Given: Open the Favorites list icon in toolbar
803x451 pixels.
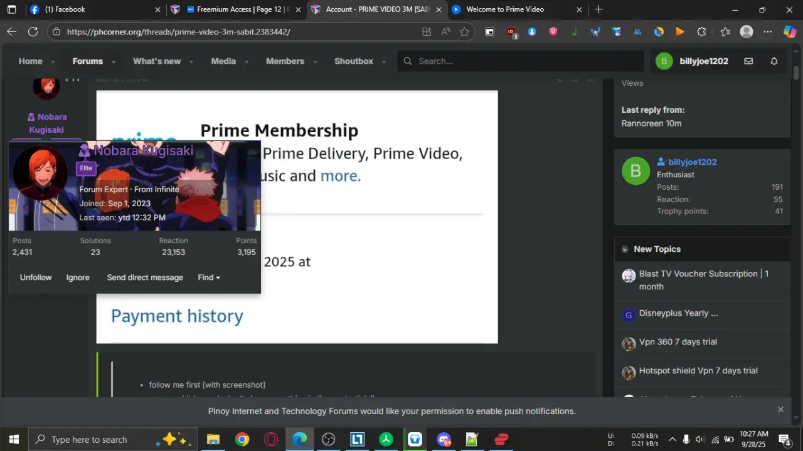Looking at the screenshot, I should [x=725, y=32].
